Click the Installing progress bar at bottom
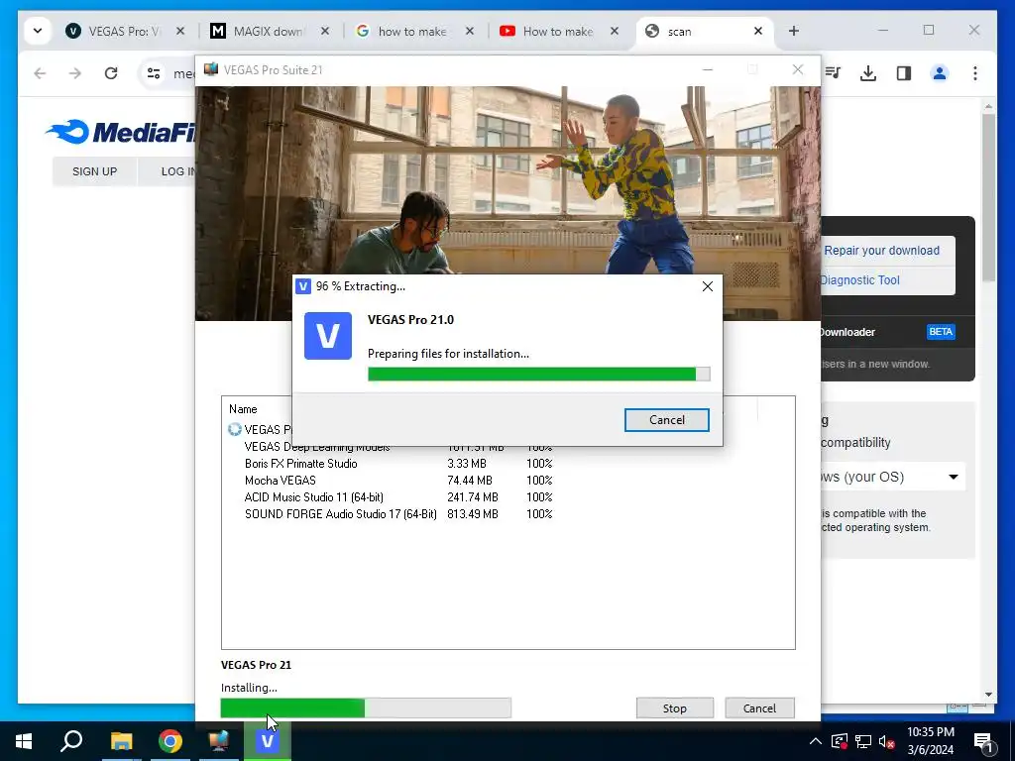Viewport: 1015px width, 761px height. click(x=366, y=707)
